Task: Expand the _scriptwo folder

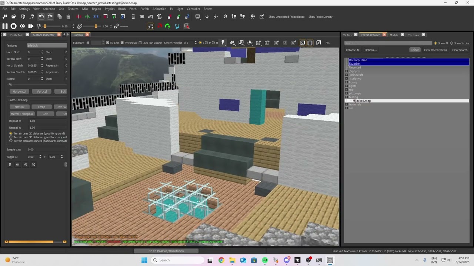Action: (347, 79)
